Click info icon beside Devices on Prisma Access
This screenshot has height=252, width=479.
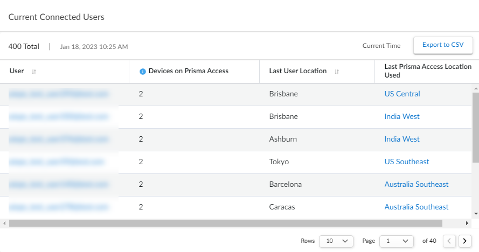pyautogui.click(x=143, y=72)
